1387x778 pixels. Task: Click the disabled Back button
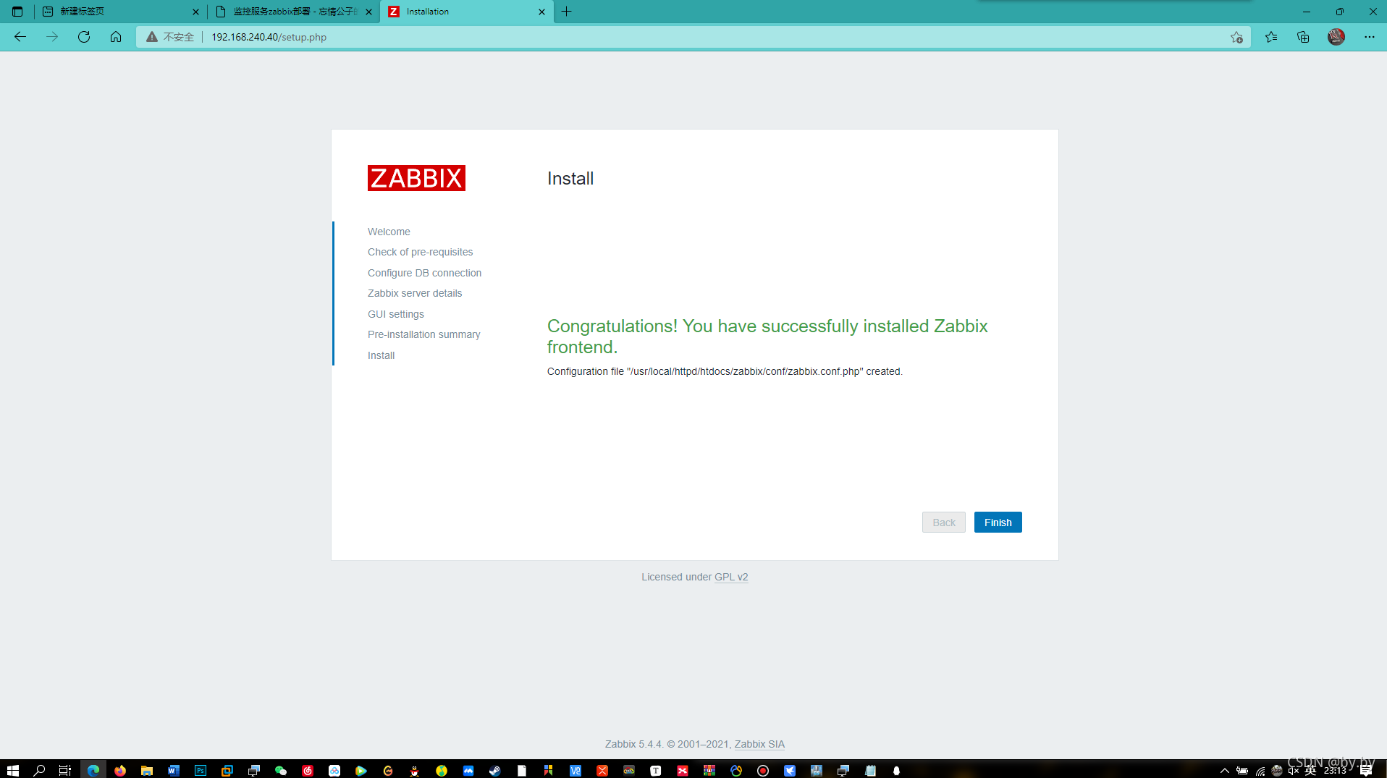coord(944,523)
